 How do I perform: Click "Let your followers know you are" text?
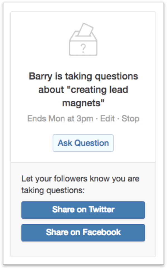coord(80,179)
